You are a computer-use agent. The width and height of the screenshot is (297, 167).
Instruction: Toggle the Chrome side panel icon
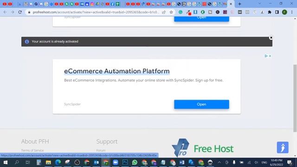(277, 12)
